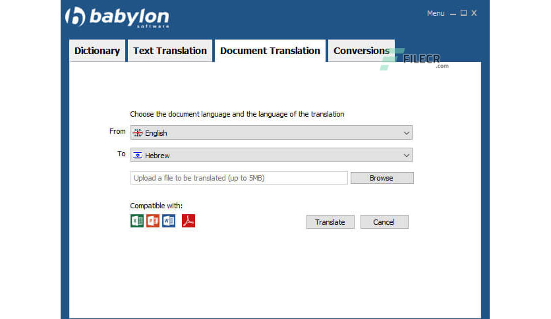
Task: Maximize the Babylon window
Action: point(463,13)
